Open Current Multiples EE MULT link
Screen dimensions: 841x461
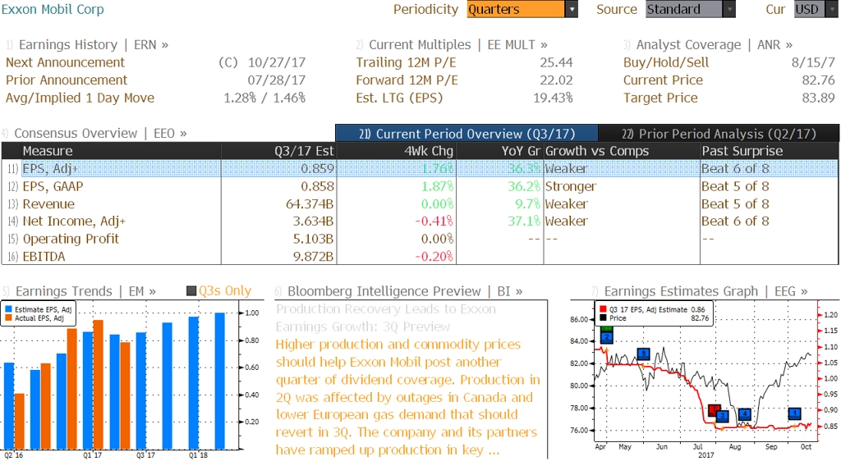452,44
